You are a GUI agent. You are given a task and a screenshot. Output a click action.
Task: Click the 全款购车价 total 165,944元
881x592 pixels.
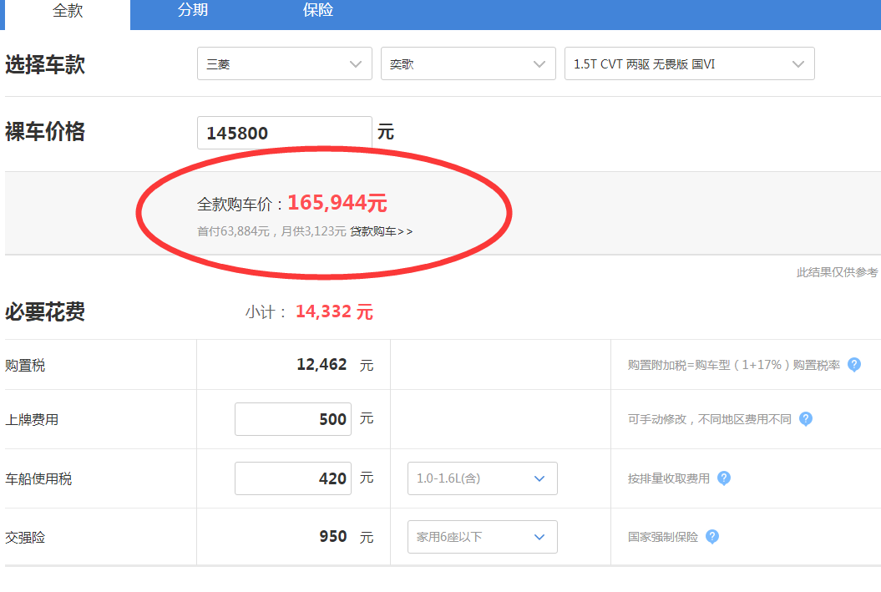(x=337, y=203)
